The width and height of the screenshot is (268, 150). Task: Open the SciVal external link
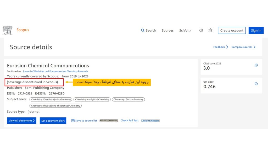tap(185, 30)
